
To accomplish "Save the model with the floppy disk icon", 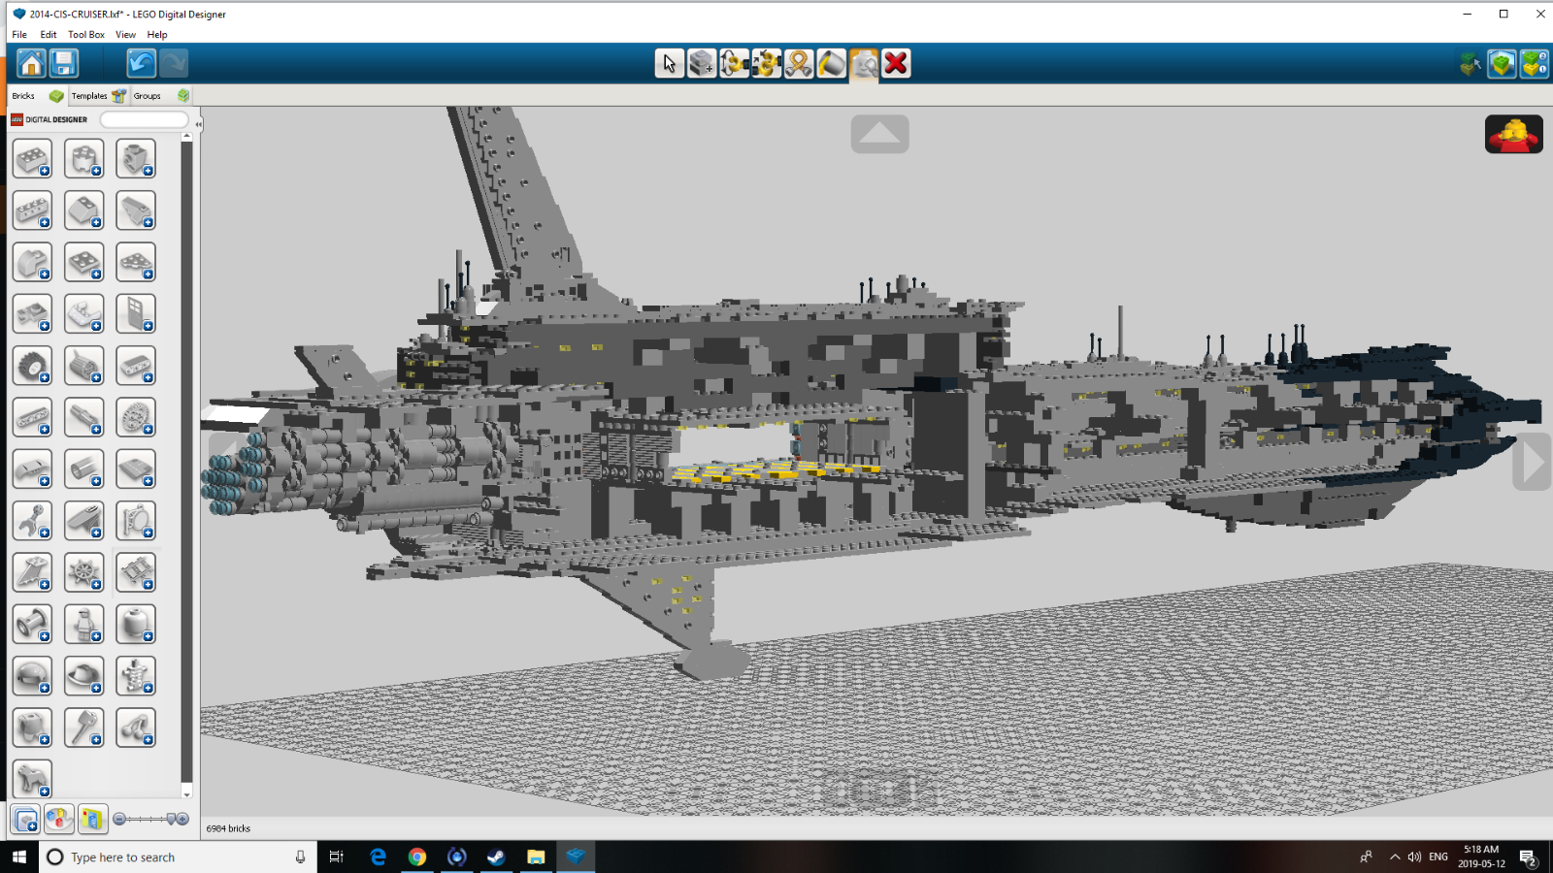I will (x=64, y=64).
